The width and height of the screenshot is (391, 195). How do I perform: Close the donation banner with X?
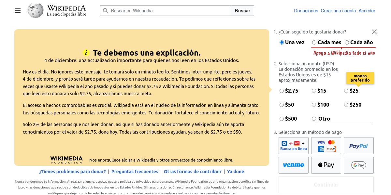pyautogui.click(x=374, y=32)
